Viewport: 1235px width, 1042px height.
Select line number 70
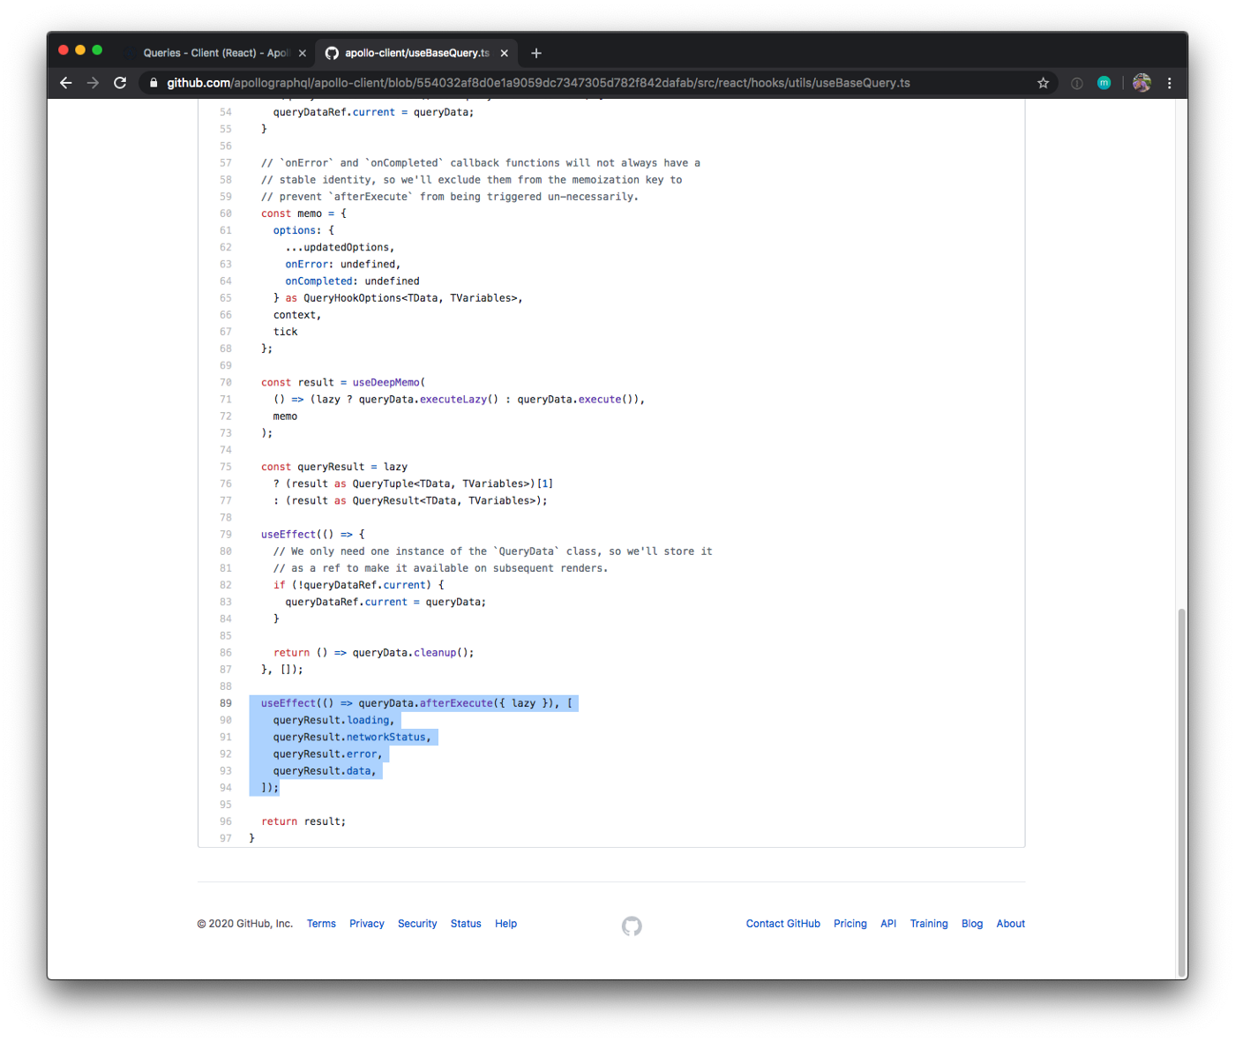pyautogui.click(x=226, y=383)
